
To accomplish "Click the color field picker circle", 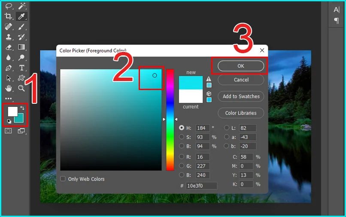I will [155, 75].
